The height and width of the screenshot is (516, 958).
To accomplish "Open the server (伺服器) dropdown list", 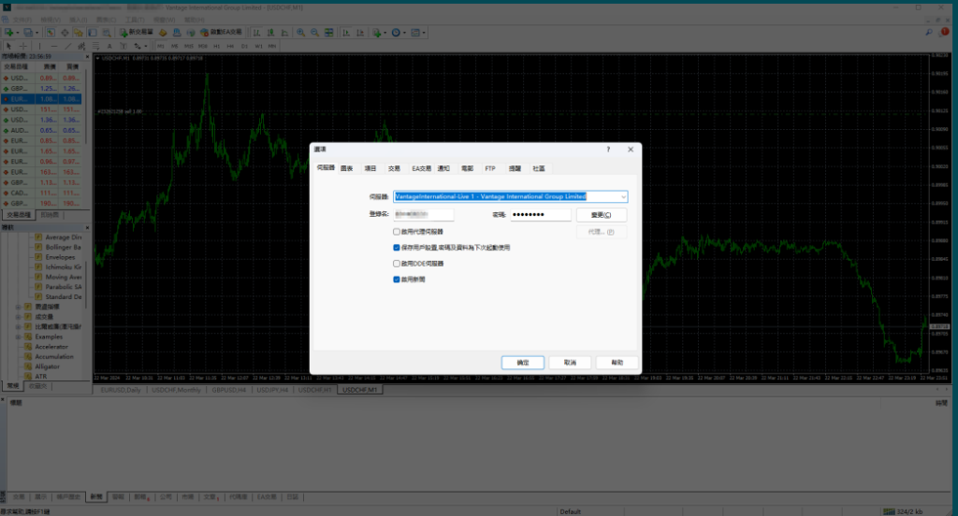I will pyautogui.click(x=623, y=197).
